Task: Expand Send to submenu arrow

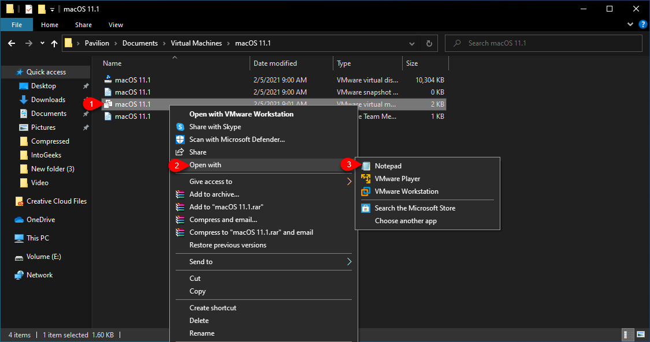Action: point(349,262)
